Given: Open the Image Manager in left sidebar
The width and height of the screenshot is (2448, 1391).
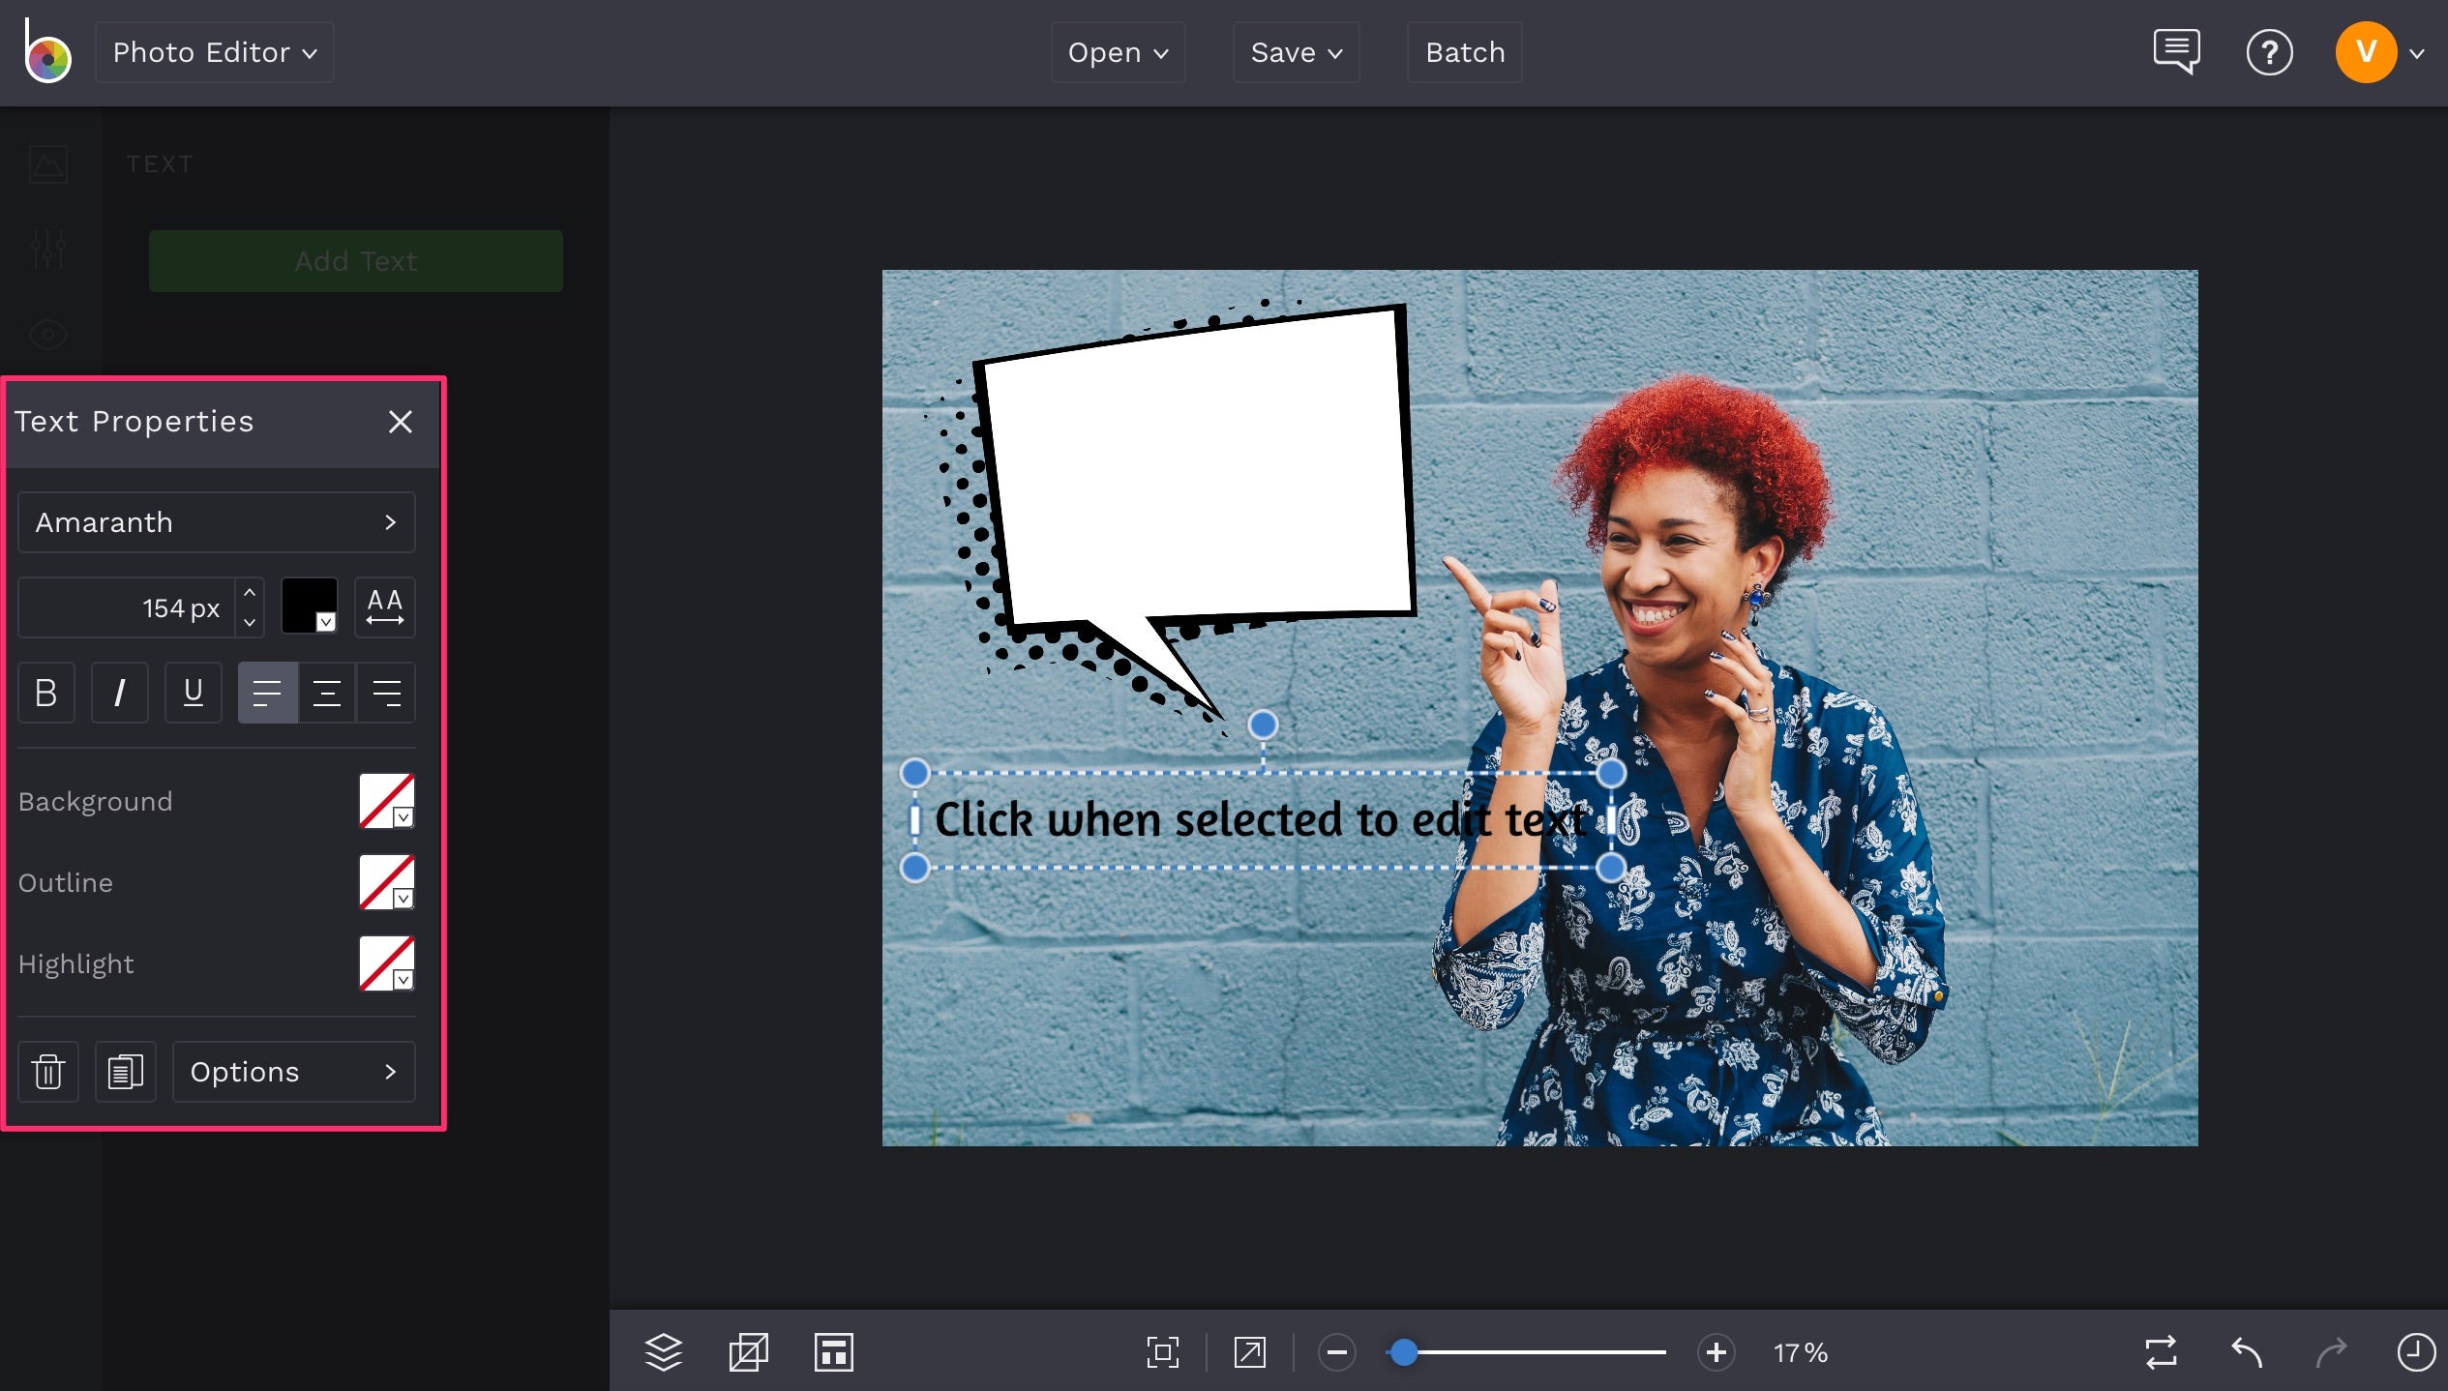Looking at the screenshot, I should pos(47,164).
